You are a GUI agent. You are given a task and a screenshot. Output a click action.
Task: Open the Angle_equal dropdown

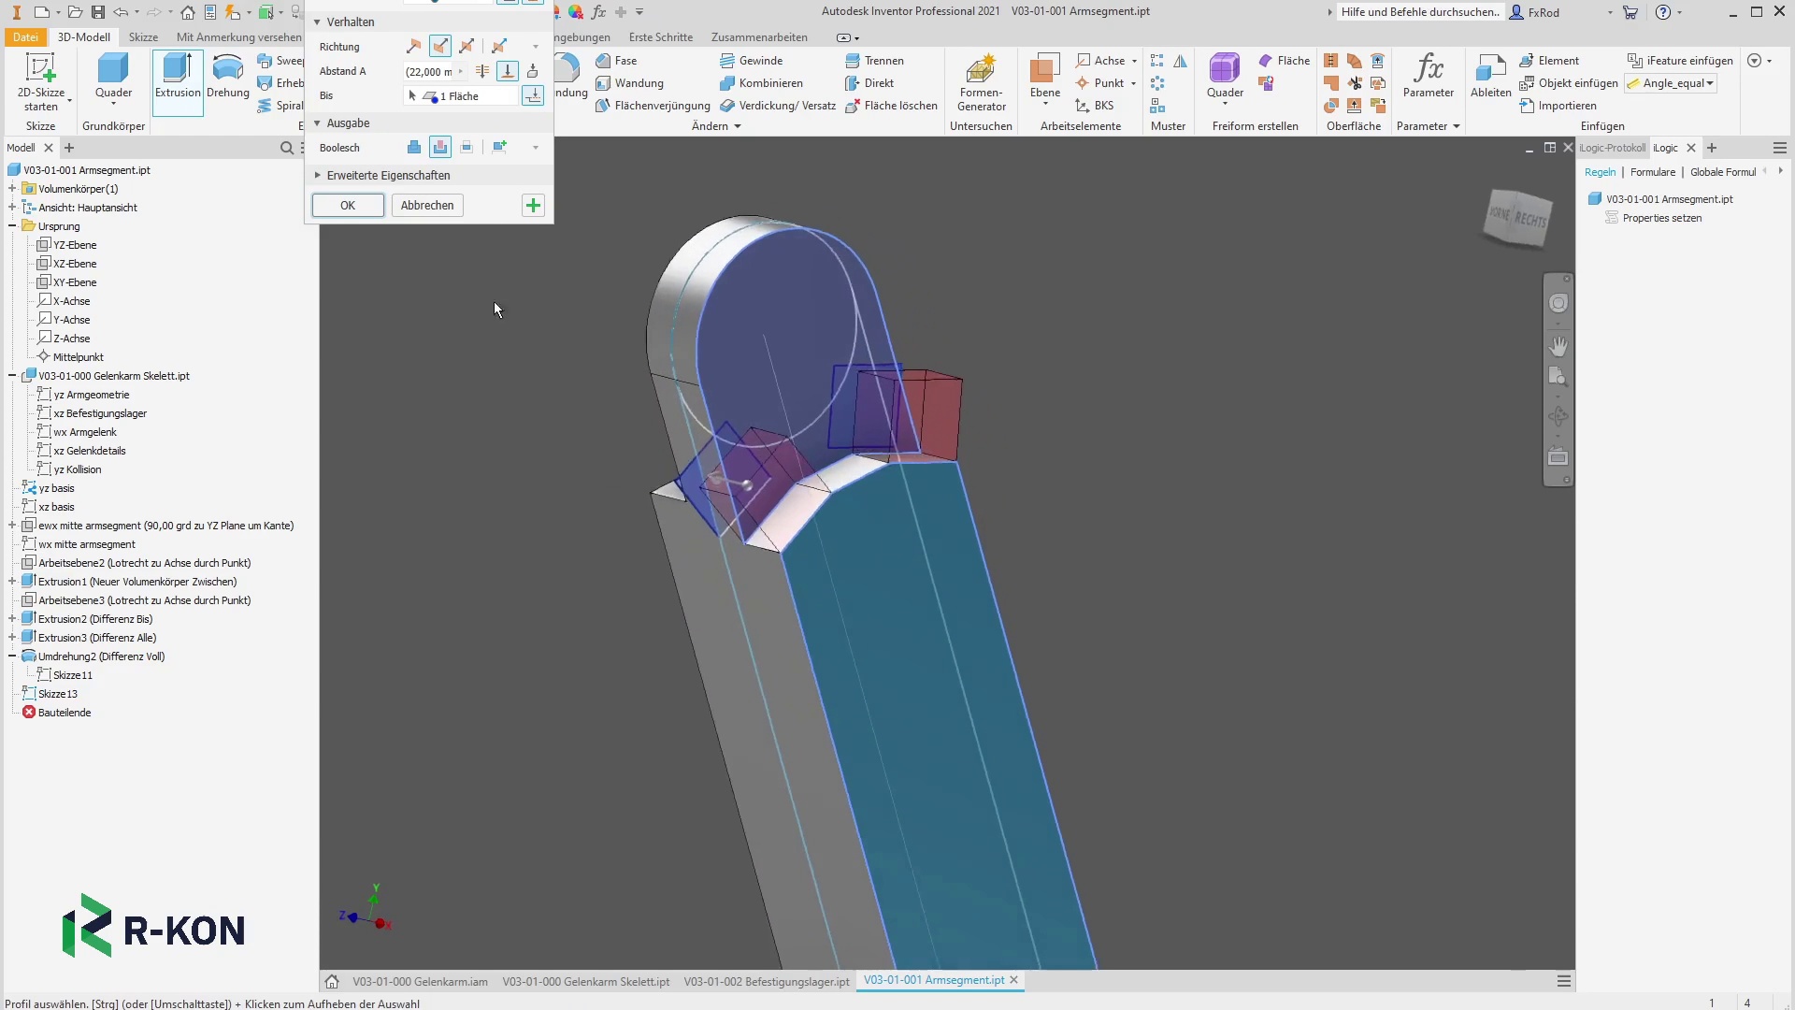click(1710, 83)
